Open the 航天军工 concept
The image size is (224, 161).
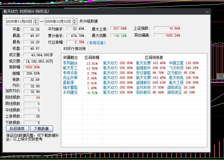[70, 68]
